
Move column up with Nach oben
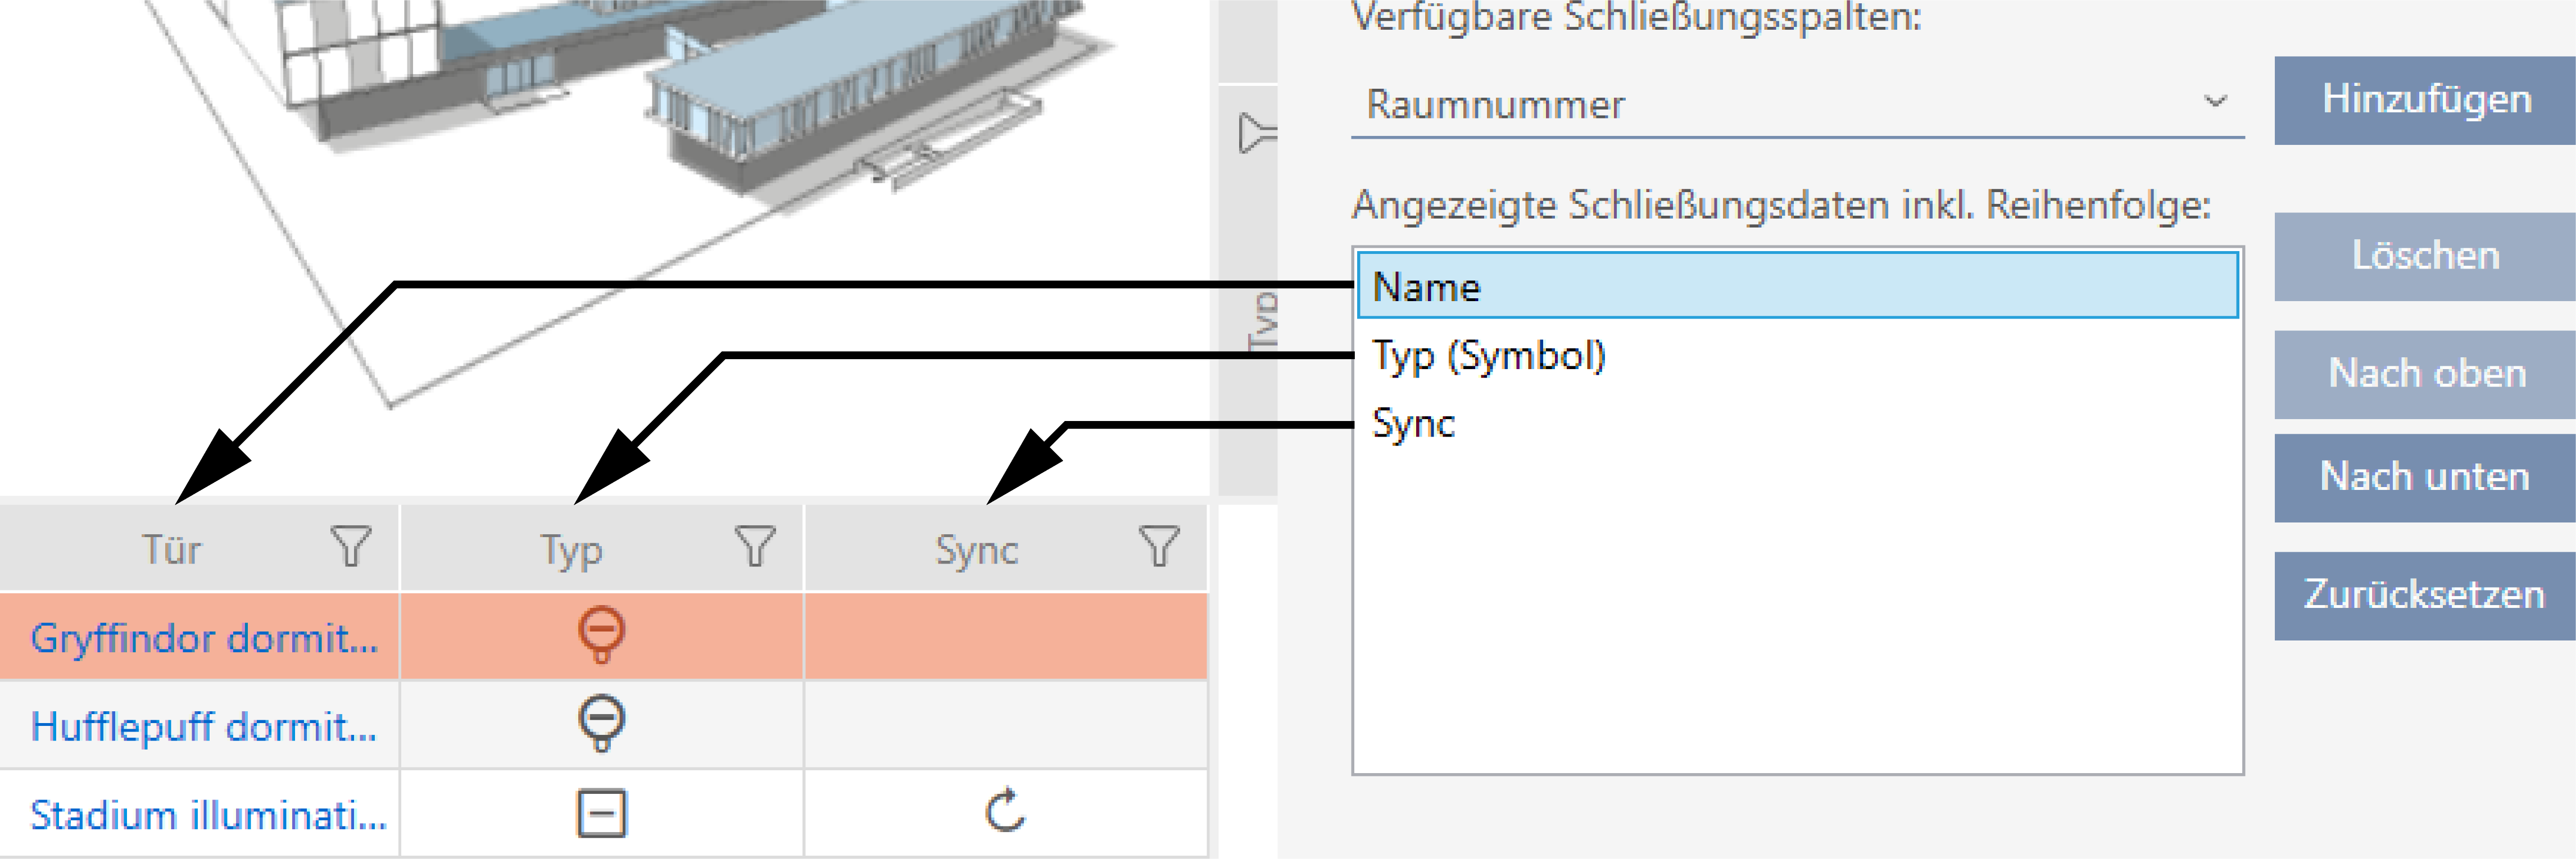[x=2425, y=373]
